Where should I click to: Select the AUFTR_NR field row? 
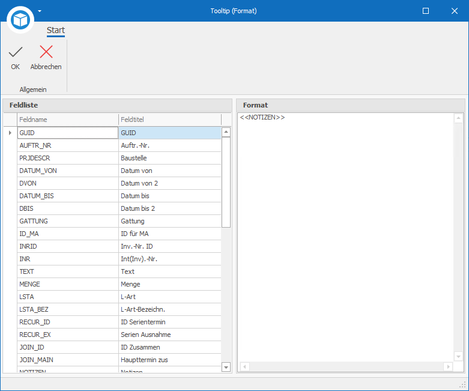[x=68, y=145]
